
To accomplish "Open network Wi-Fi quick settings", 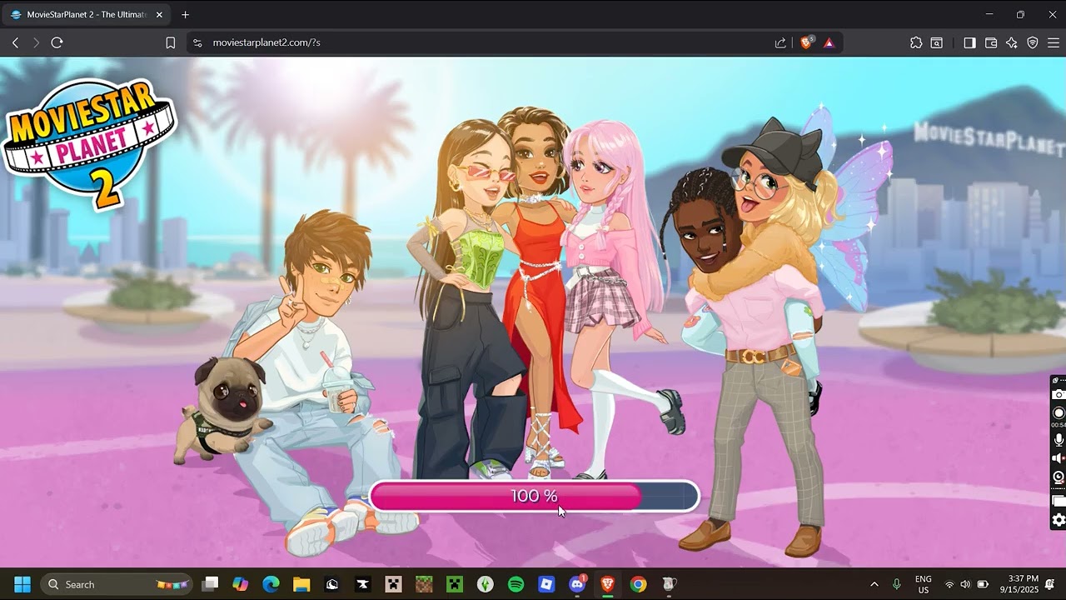I will click(949, 584).
